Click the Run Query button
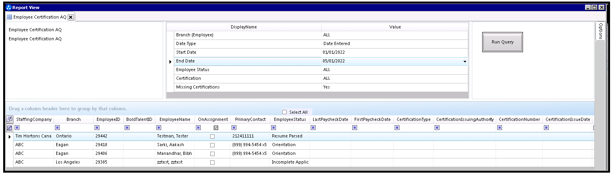The image size is (614, 175). coord(502,42)
